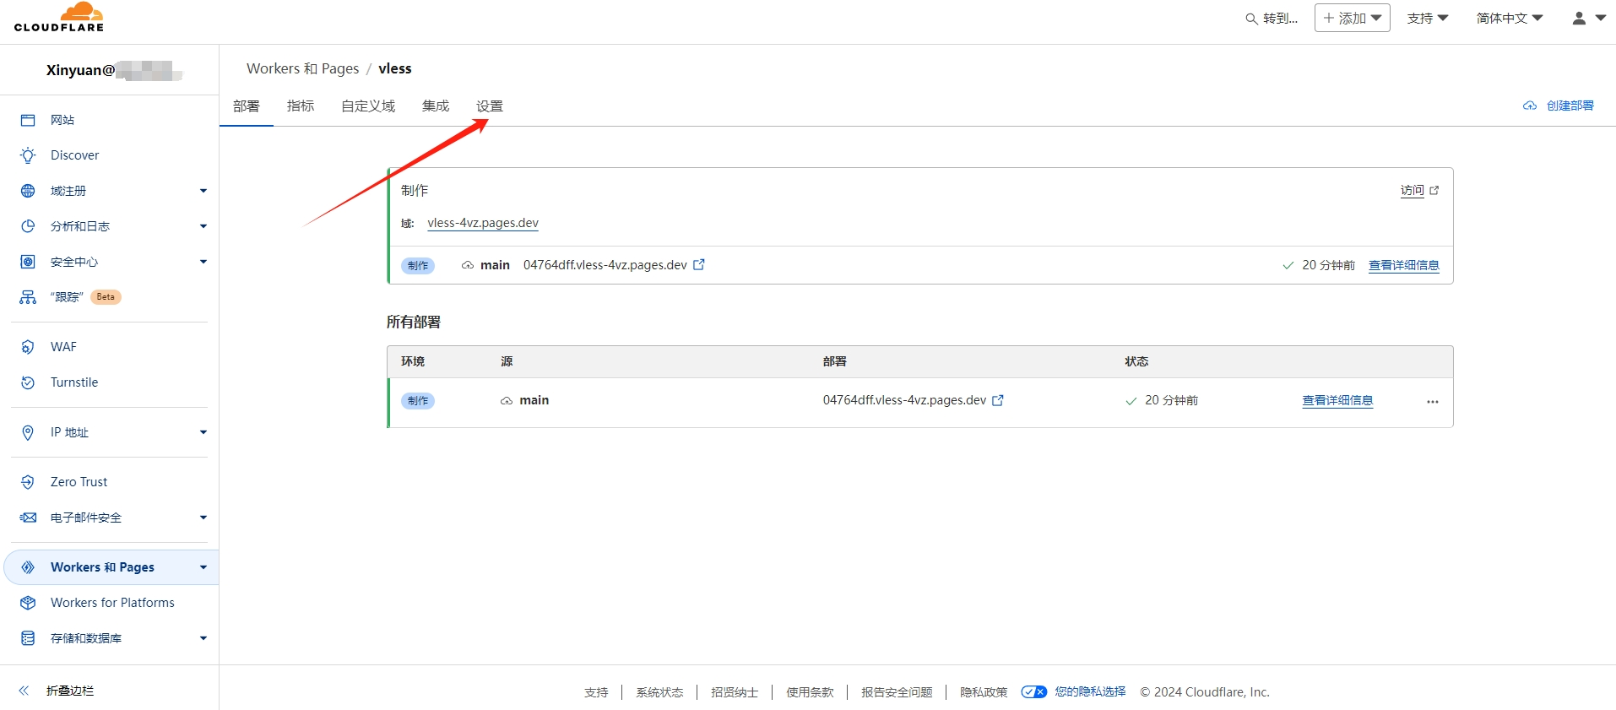Click the 创建部署 button

(x=1559, y=106)
